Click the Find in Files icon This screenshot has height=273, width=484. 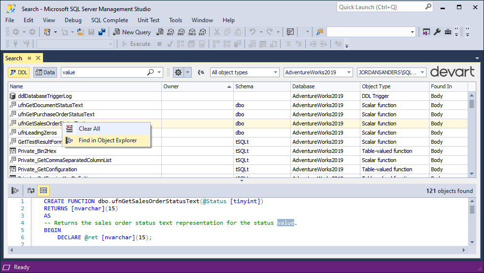coord(319,32)
